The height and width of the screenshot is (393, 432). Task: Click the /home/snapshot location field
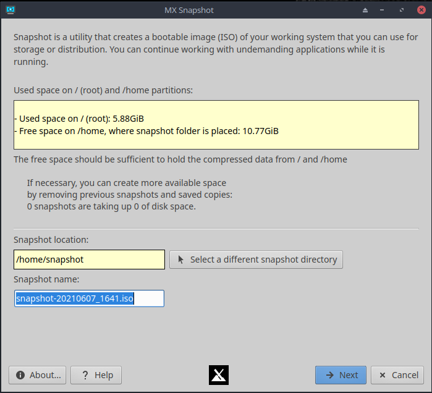pos(89,260)
